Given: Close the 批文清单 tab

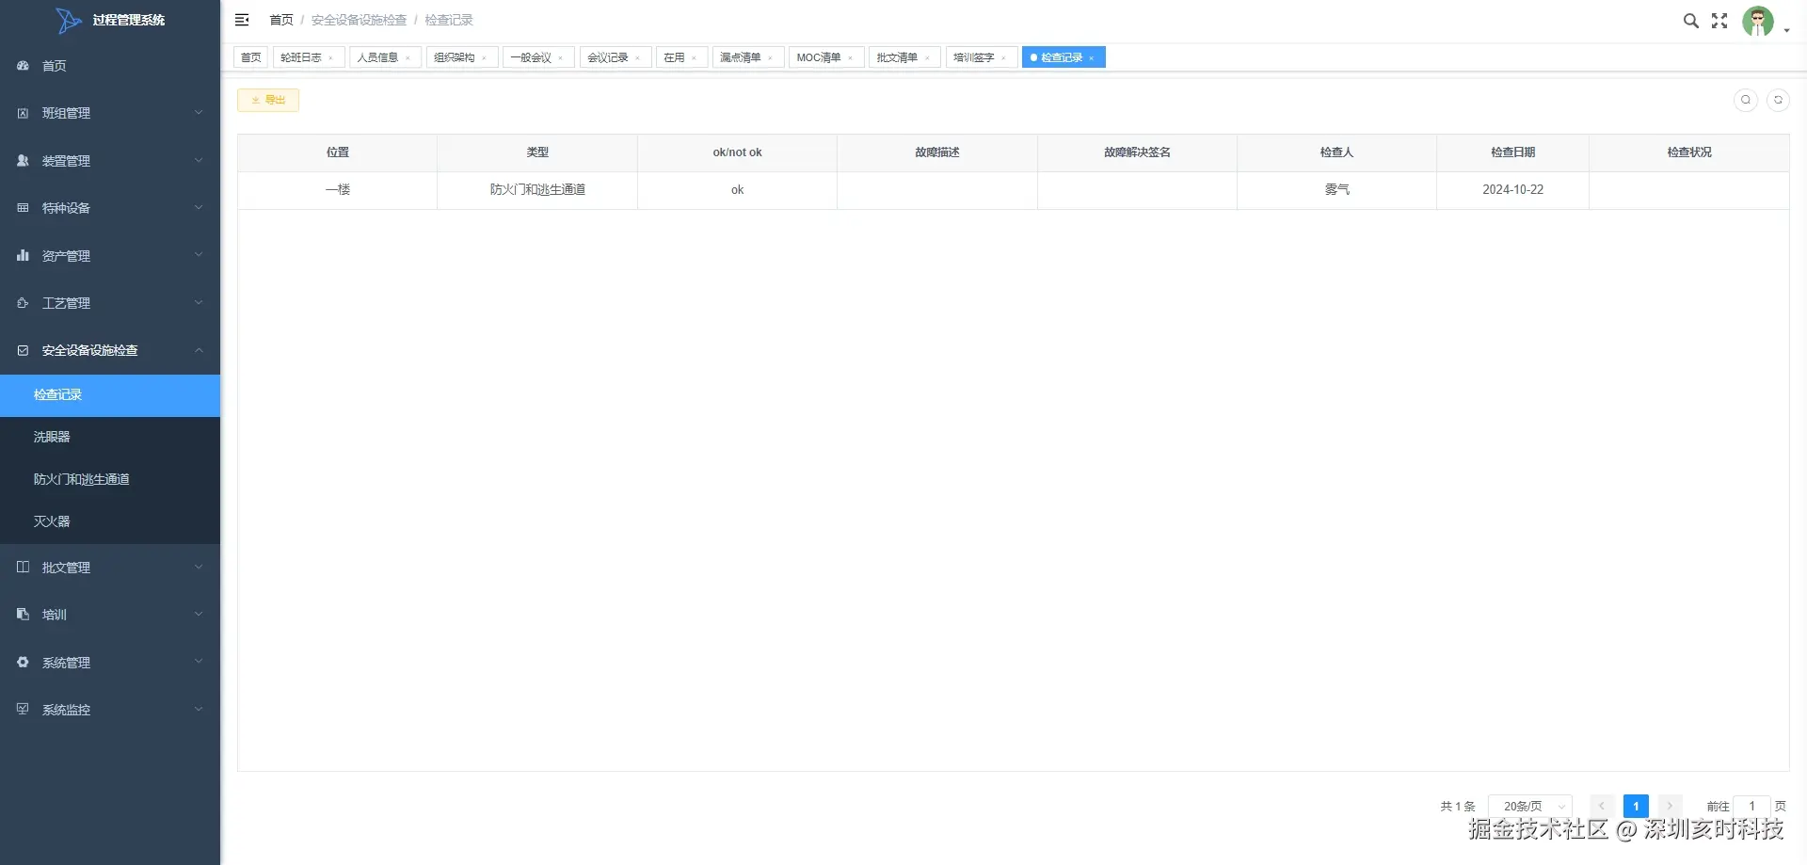Looking at the screenshot, I should pyautogui.click(x=927, y=58).
